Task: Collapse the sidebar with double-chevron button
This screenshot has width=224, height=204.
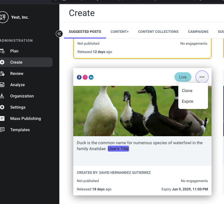Action: click(59, 34)
